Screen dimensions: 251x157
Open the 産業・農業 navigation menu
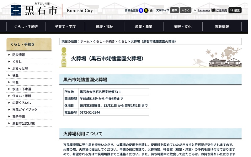144,27
